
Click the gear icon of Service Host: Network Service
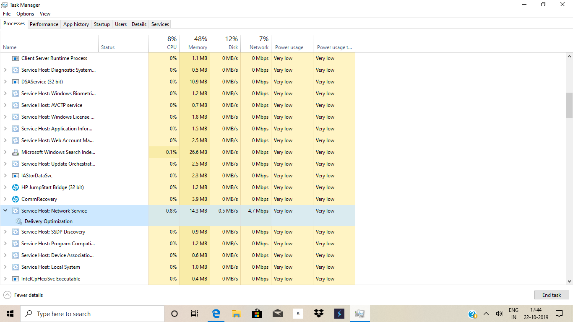pos(16,211)
